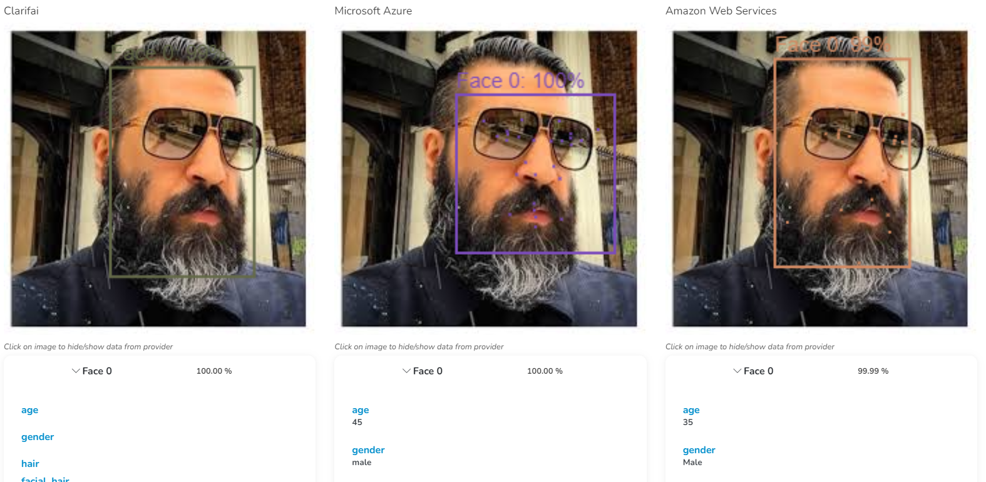This screenshot has width=986, height=482.
Task: Select the age value 45 in Azure panel
Action: click(357, 422)
